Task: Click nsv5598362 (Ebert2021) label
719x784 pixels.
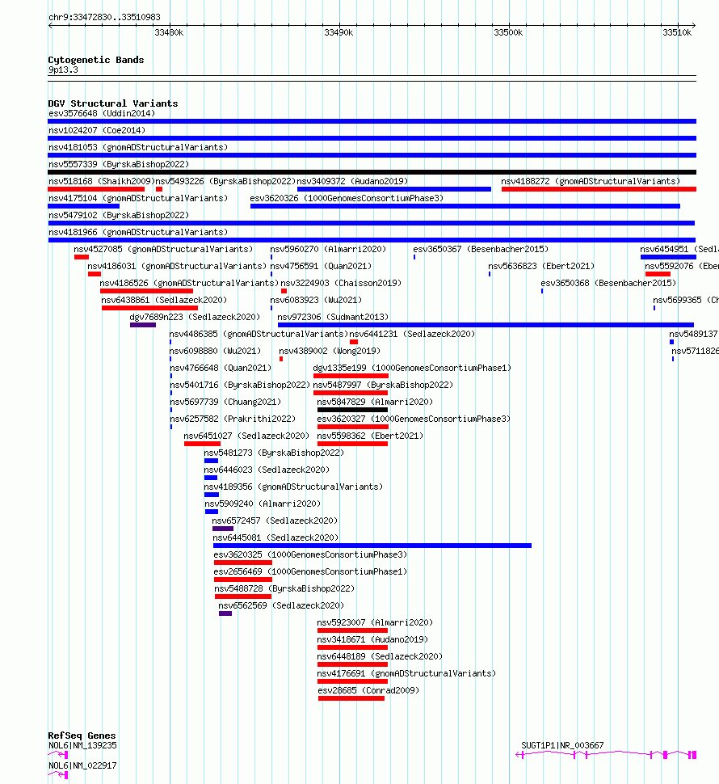Action: [x=370, y=436]
